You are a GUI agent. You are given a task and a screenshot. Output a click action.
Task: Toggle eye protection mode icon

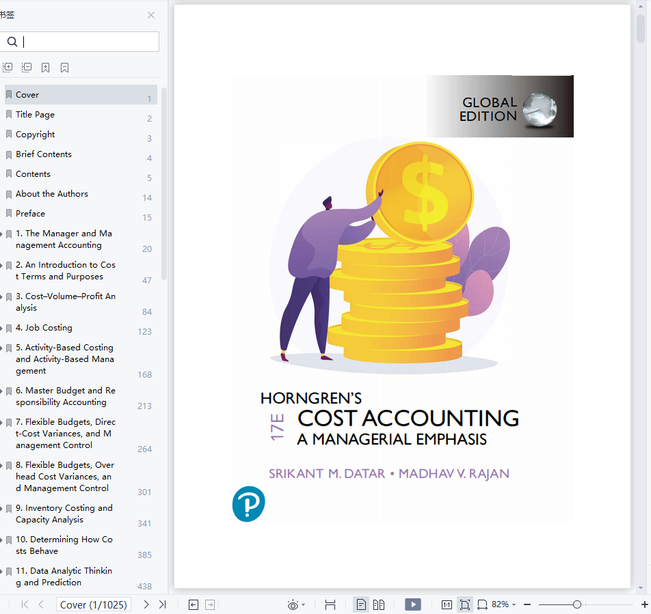click(x=293, y=605)
